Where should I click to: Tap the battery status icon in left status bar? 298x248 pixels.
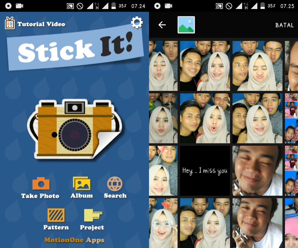click(x=114, y=6)
